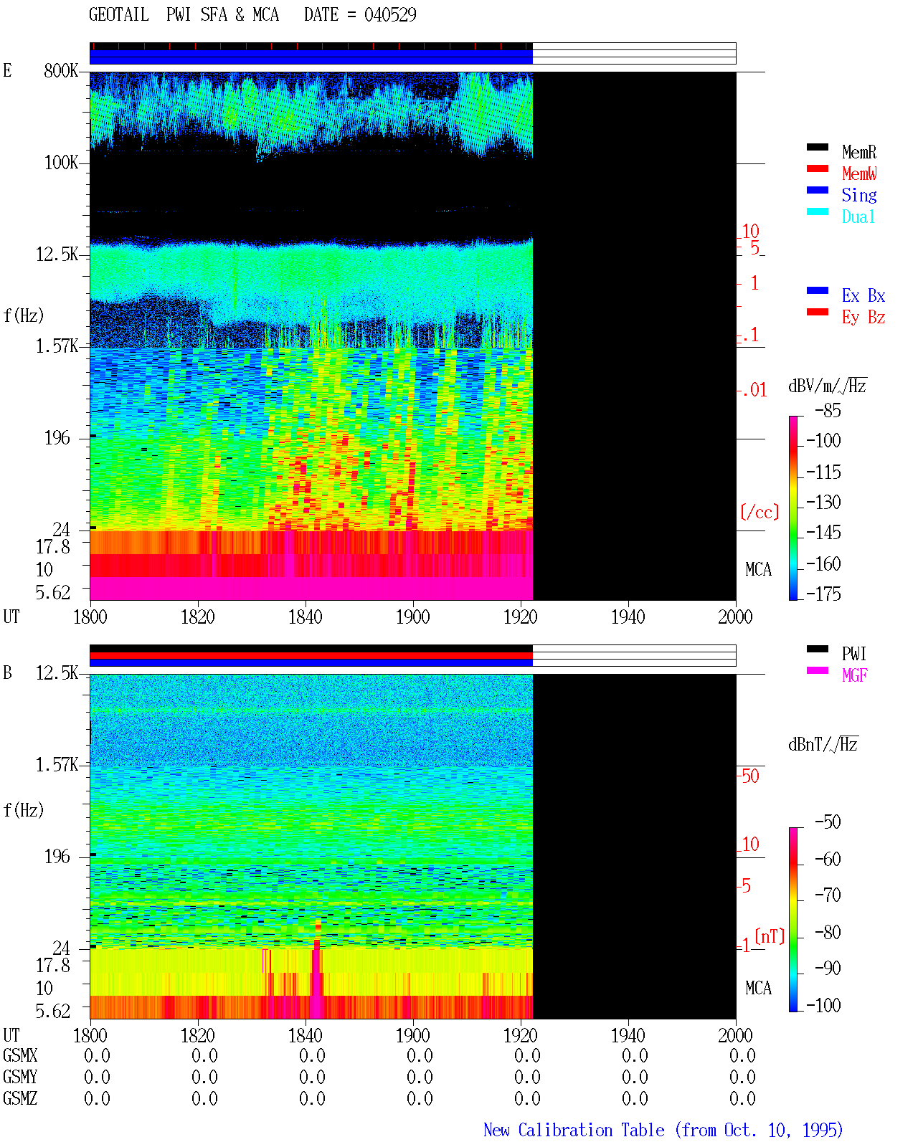This screenshot has height=1142, width=918.
Task: Click the title text 'GEOTAIL PWI SFA & MCA'
Action: (x=184, y=14)
